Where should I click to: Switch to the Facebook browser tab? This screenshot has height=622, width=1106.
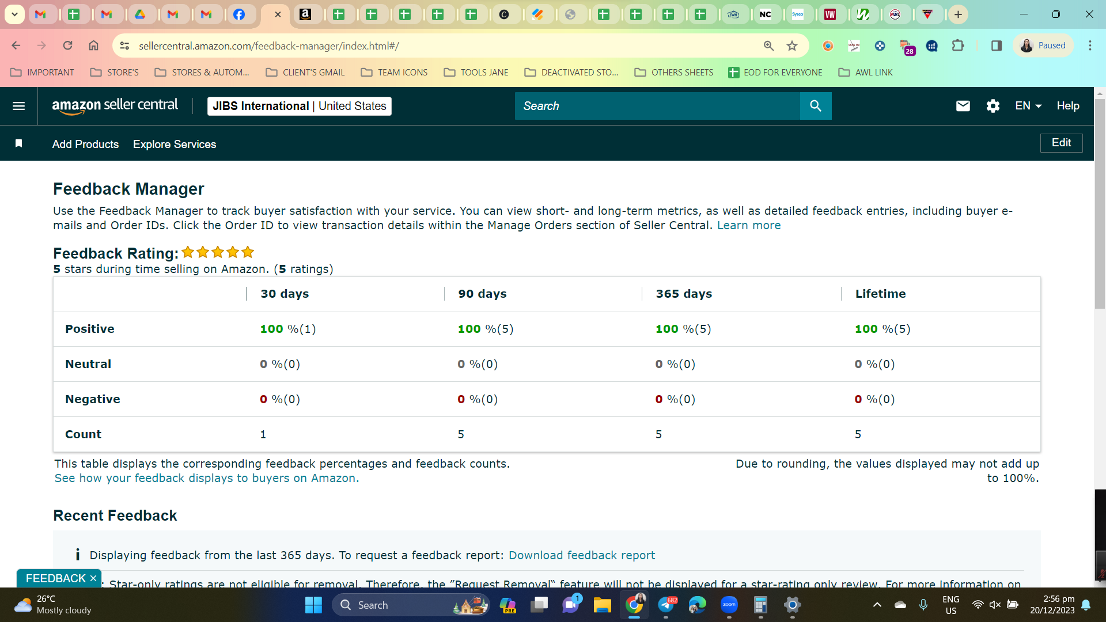(x=240, y=14)
